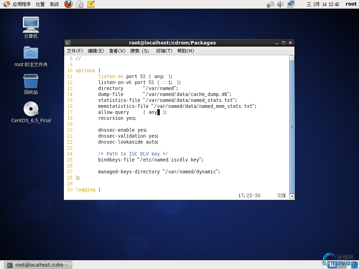
Task: Click the word "logging" on line 30
Action: click(x=86, y=189)
